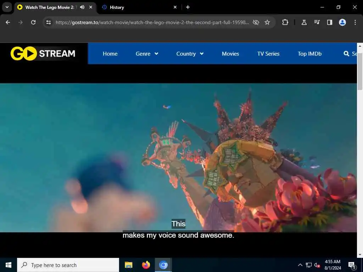Open the TV Series page
This screenshot has width=363, height=272.
[x=268, y=54]
